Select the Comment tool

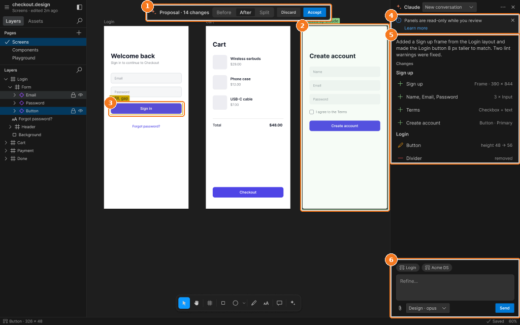(279, 303)
